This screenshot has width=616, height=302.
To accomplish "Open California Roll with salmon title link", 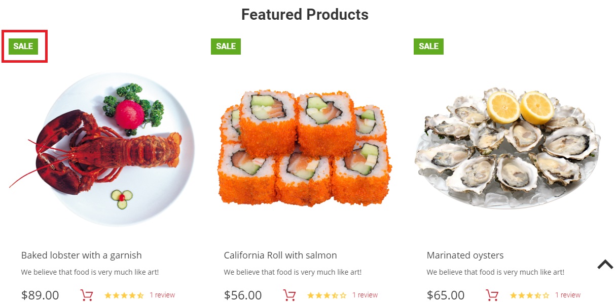I will click(280, 255).
